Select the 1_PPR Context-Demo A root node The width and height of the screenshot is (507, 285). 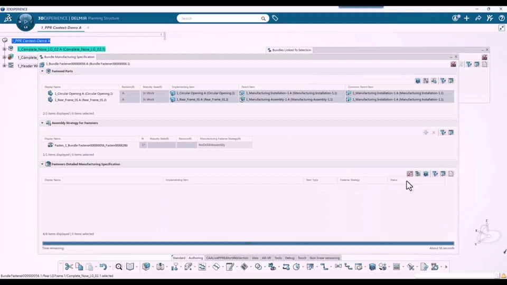tap(31, 41)
